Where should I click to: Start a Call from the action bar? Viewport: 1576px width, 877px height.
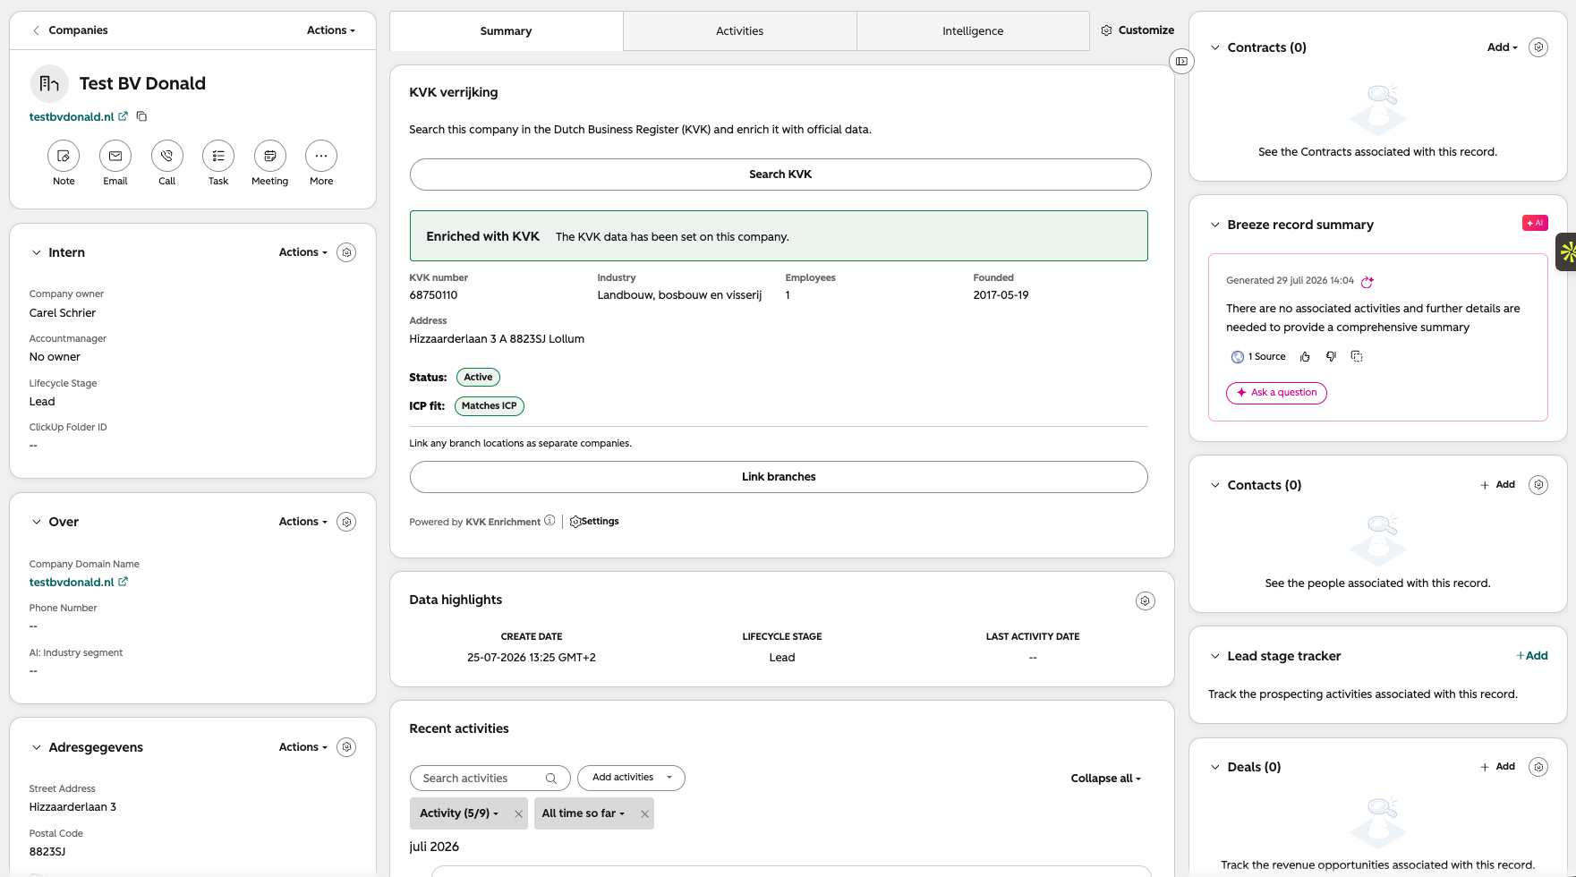pyautogui.click(x=167, y=156)
